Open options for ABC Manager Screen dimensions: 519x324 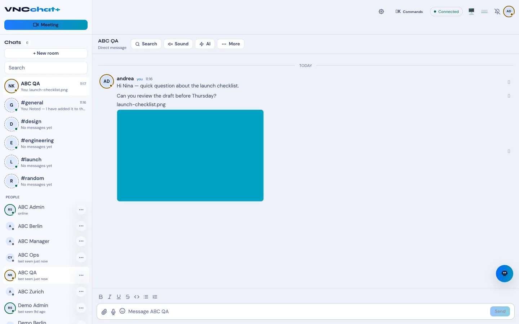(x=81, y=241)
